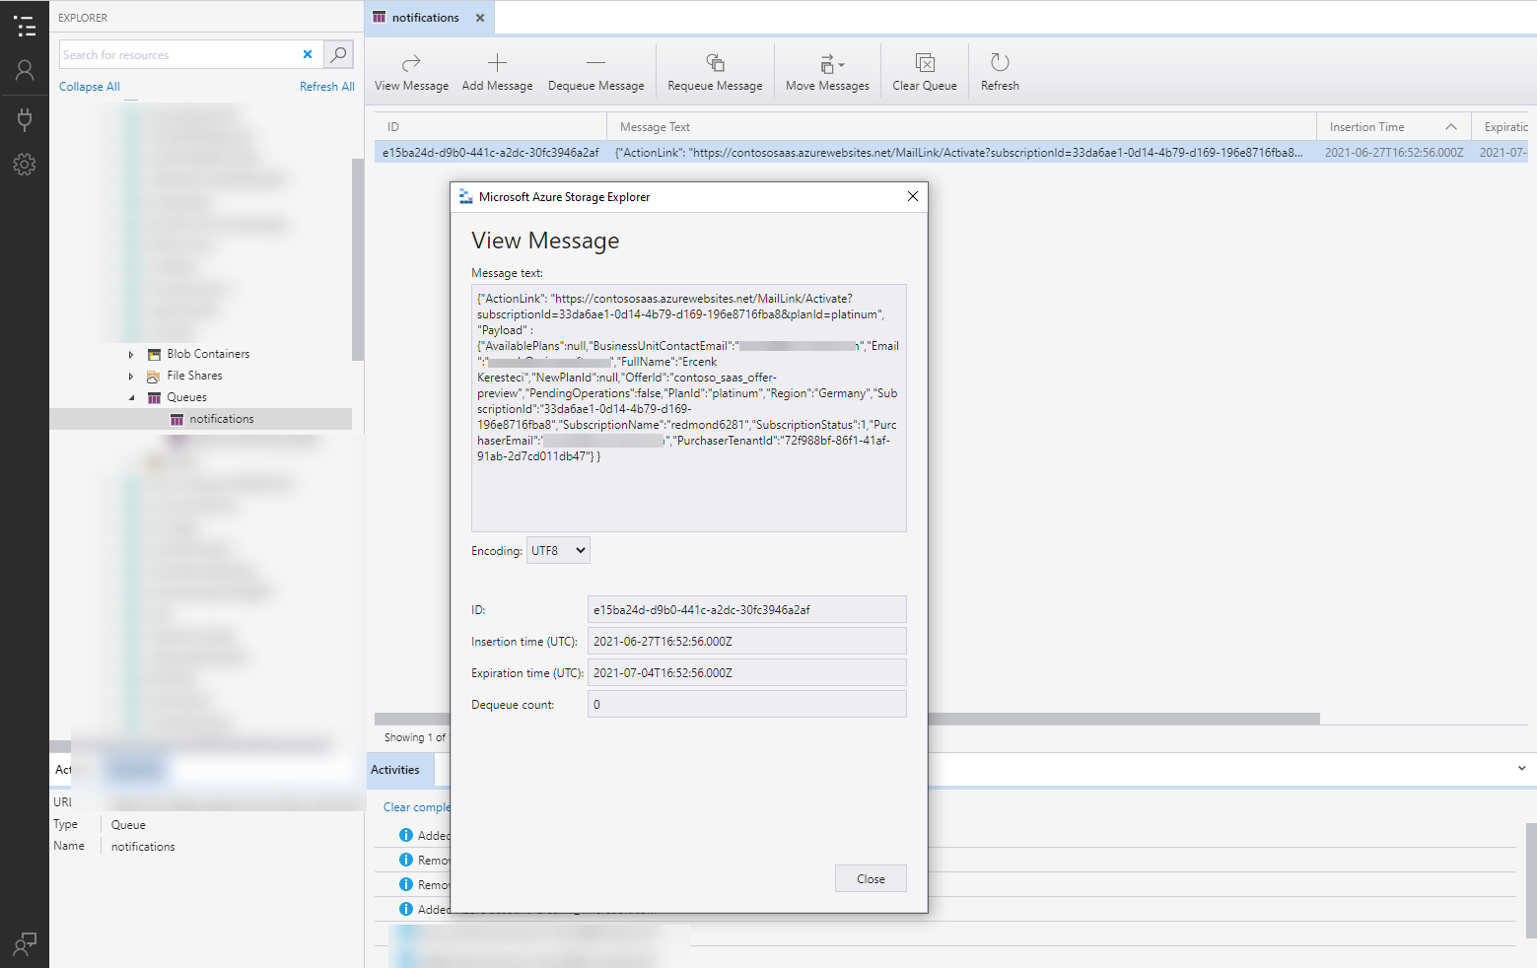
Task: Click the Queues node icon
Action: pyautogui.click(x=154, y=397)
